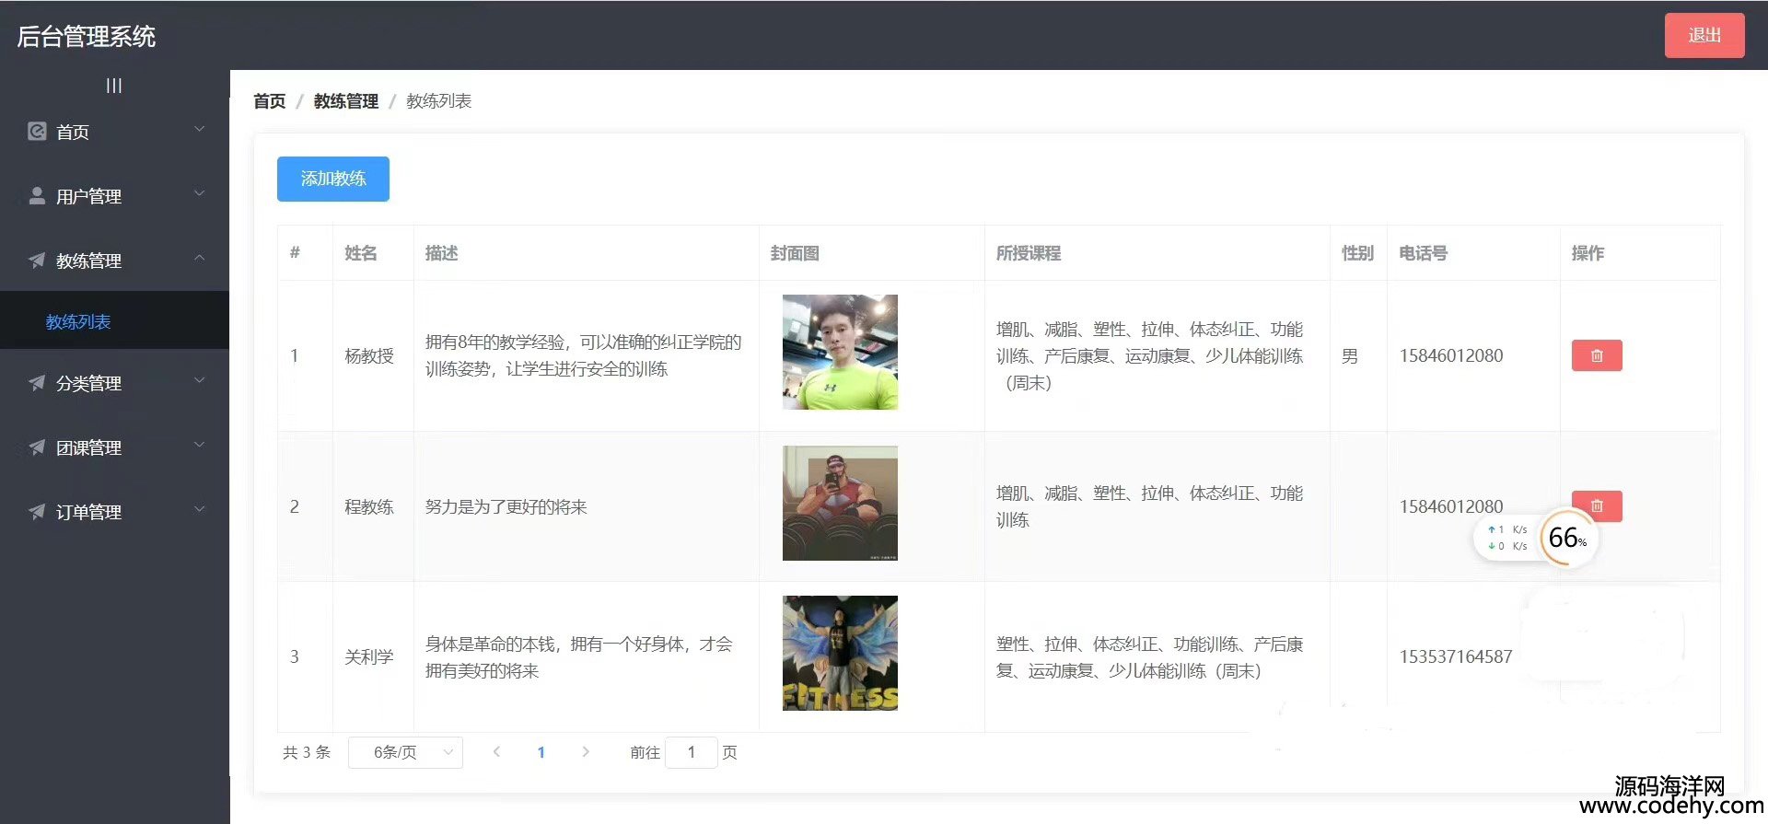Open 团课管理 in the sidebar
Screen dimensions: 1768x824
point(114,447)
